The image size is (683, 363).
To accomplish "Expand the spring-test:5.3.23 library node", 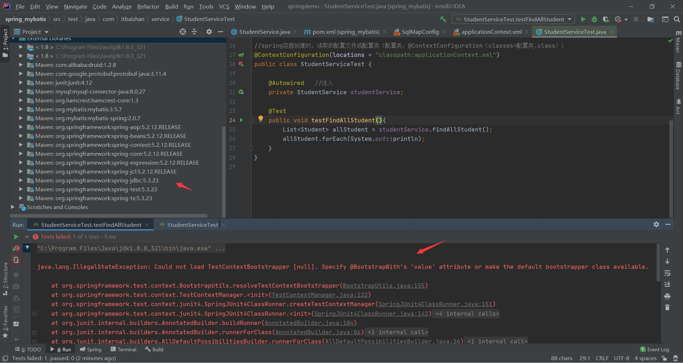I will point(21,189).
